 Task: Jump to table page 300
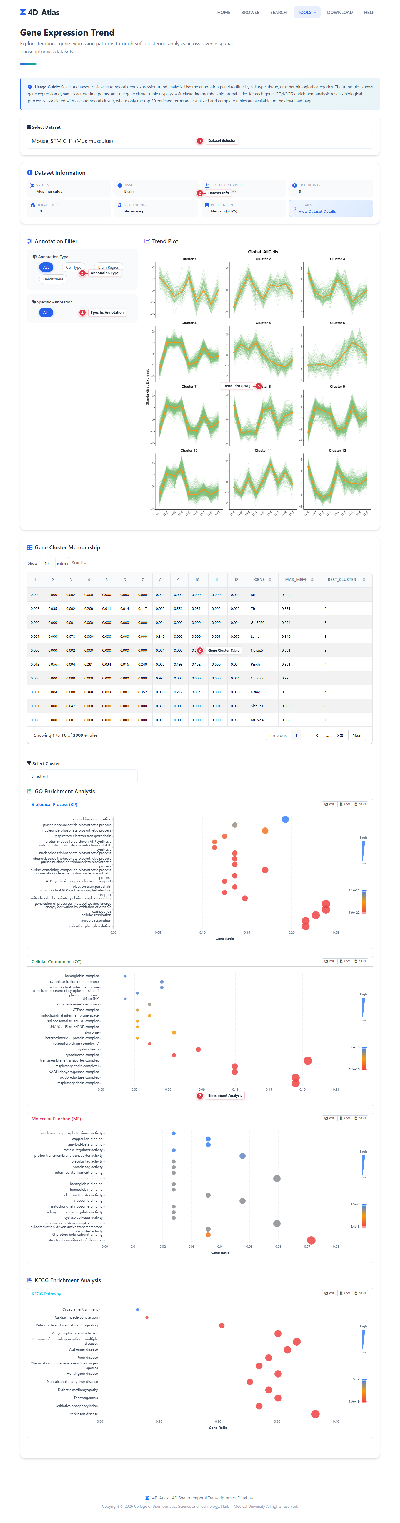click(x=341, y=735)
